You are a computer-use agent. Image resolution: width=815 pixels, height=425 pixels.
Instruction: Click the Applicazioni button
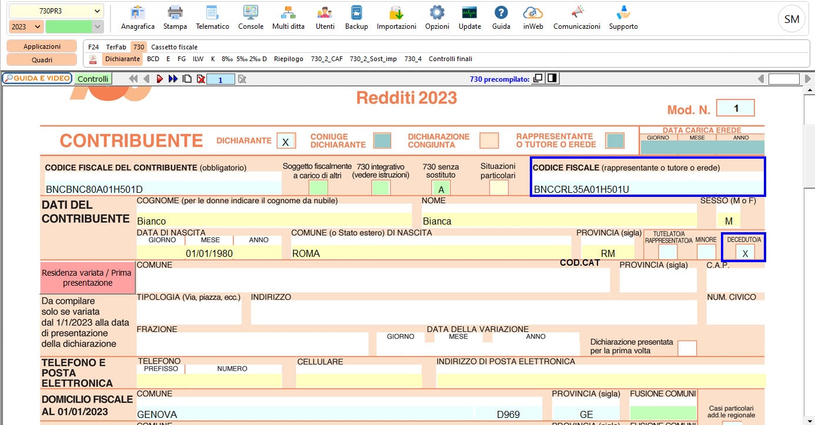(42, 46)
